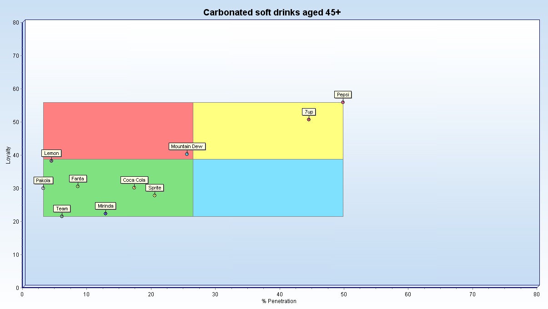Click the 40 tick on Loyalty axis

pos(16,155)
